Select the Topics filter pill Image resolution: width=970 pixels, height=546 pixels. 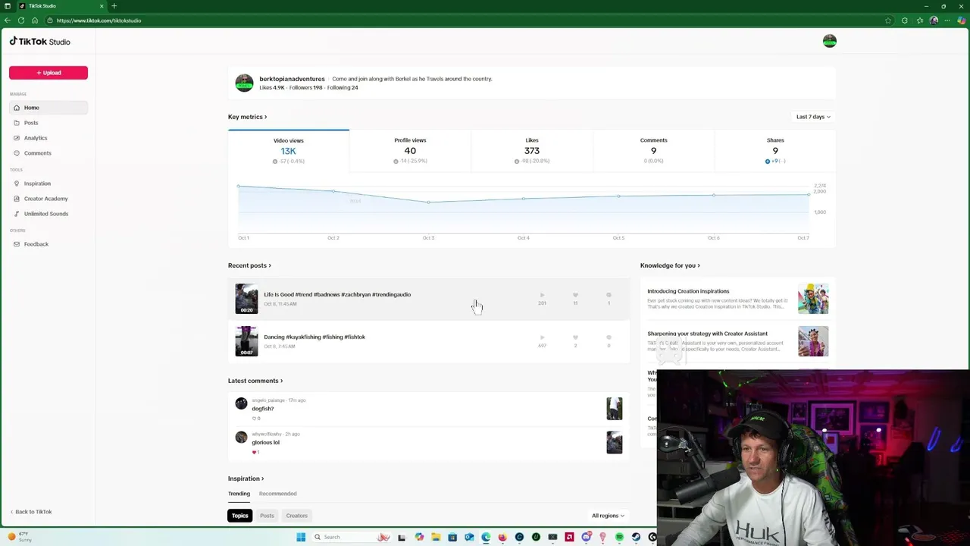[240, 516]
